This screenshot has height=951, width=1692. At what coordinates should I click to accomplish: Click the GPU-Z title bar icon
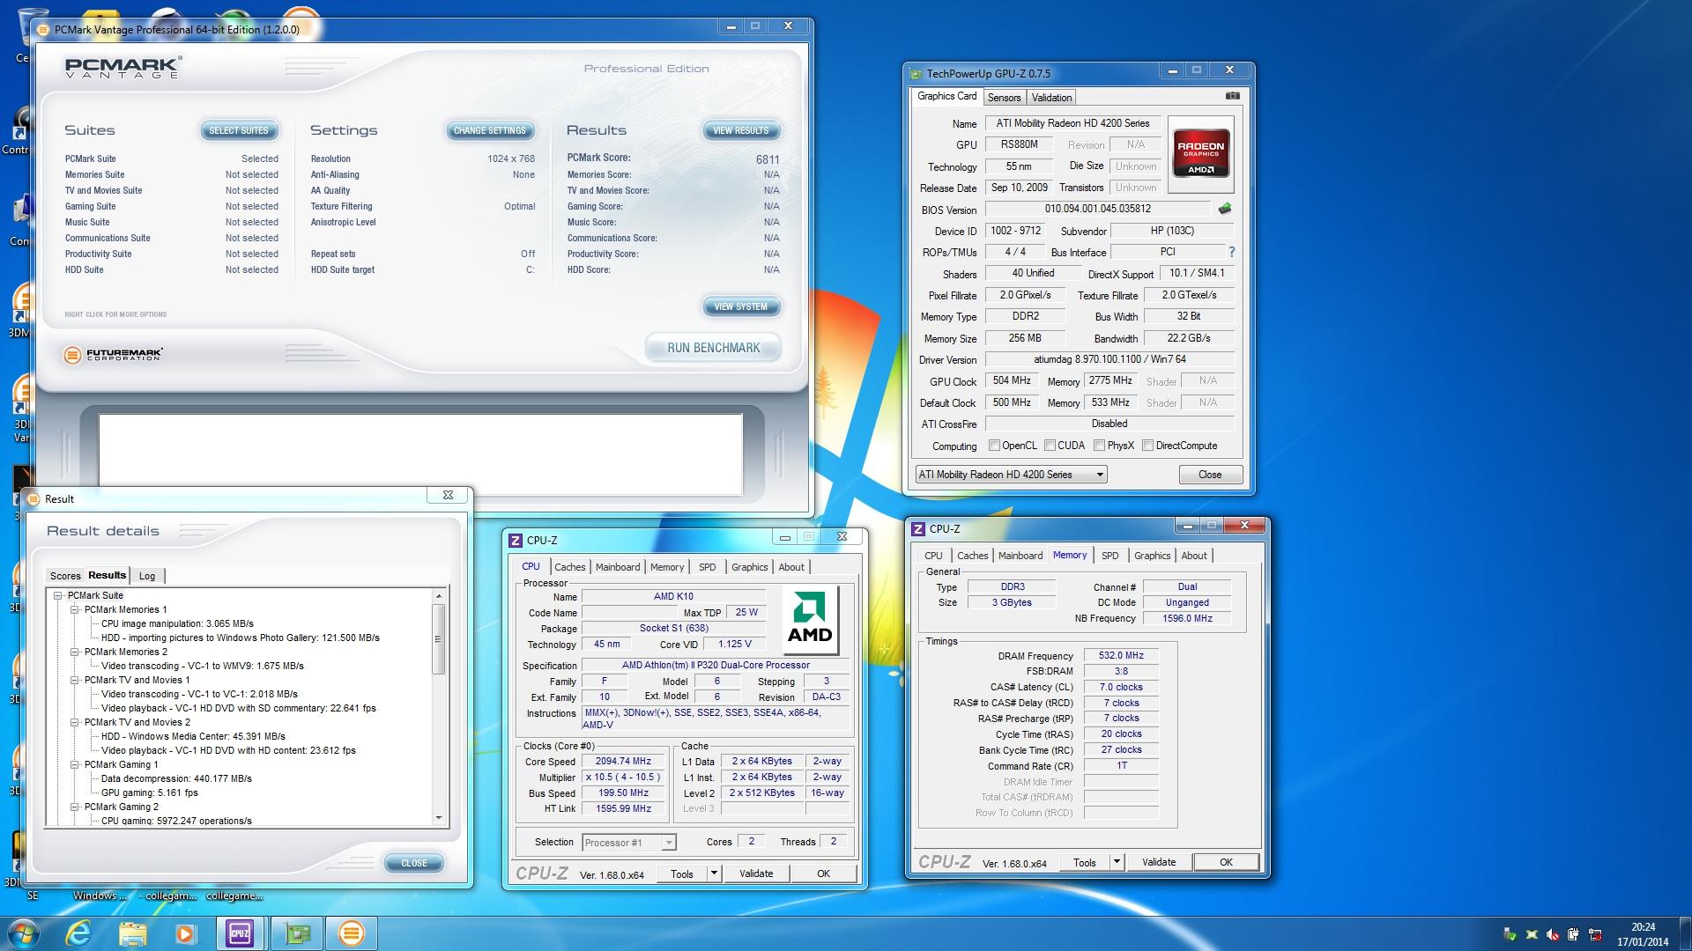[916, 74]
